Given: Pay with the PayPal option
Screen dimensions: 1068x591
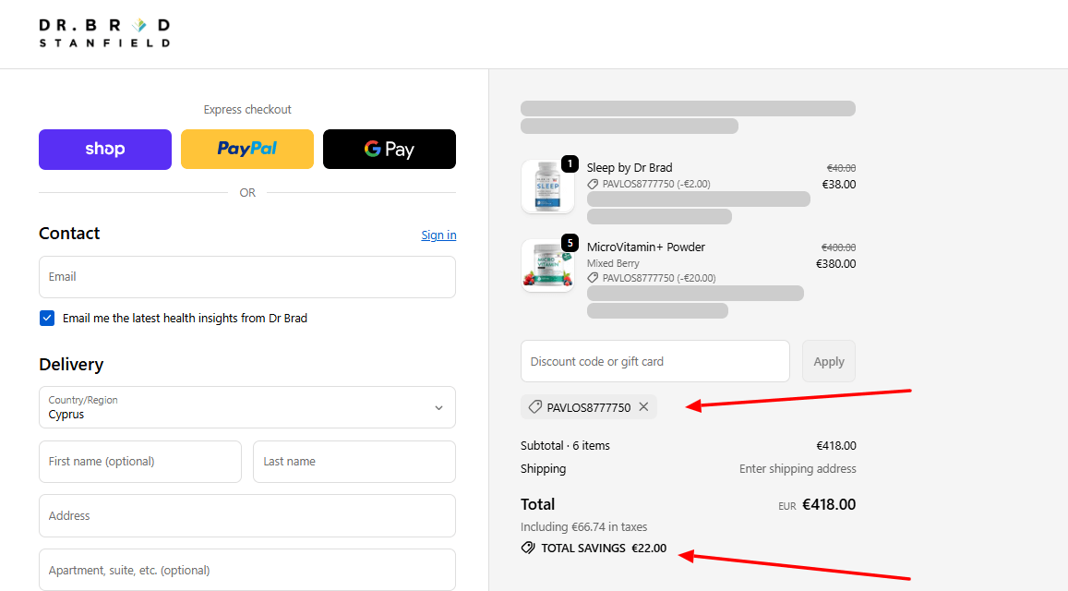Looking at the screenshot, I should pos(246,149).
